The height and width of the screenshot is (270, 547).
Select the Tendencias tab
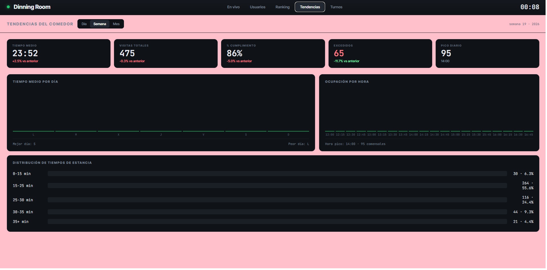coord(310,7)
